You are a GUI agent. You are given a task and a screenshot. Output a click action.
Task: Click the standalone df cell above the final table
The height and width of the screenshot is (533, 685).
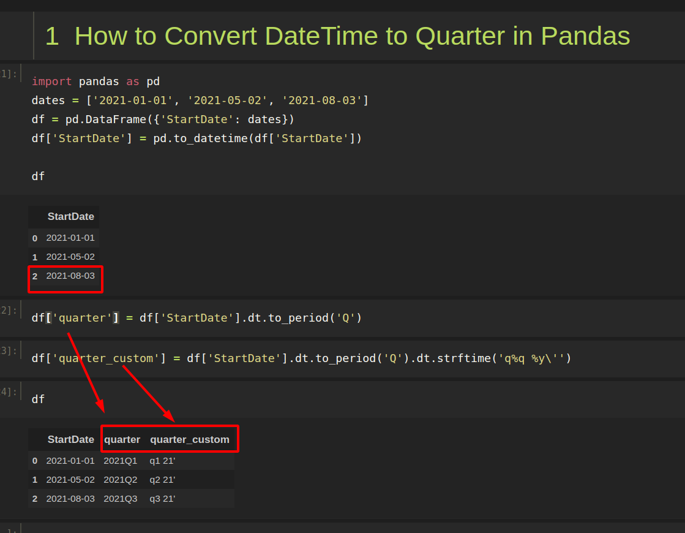click(x=38, y=399)
